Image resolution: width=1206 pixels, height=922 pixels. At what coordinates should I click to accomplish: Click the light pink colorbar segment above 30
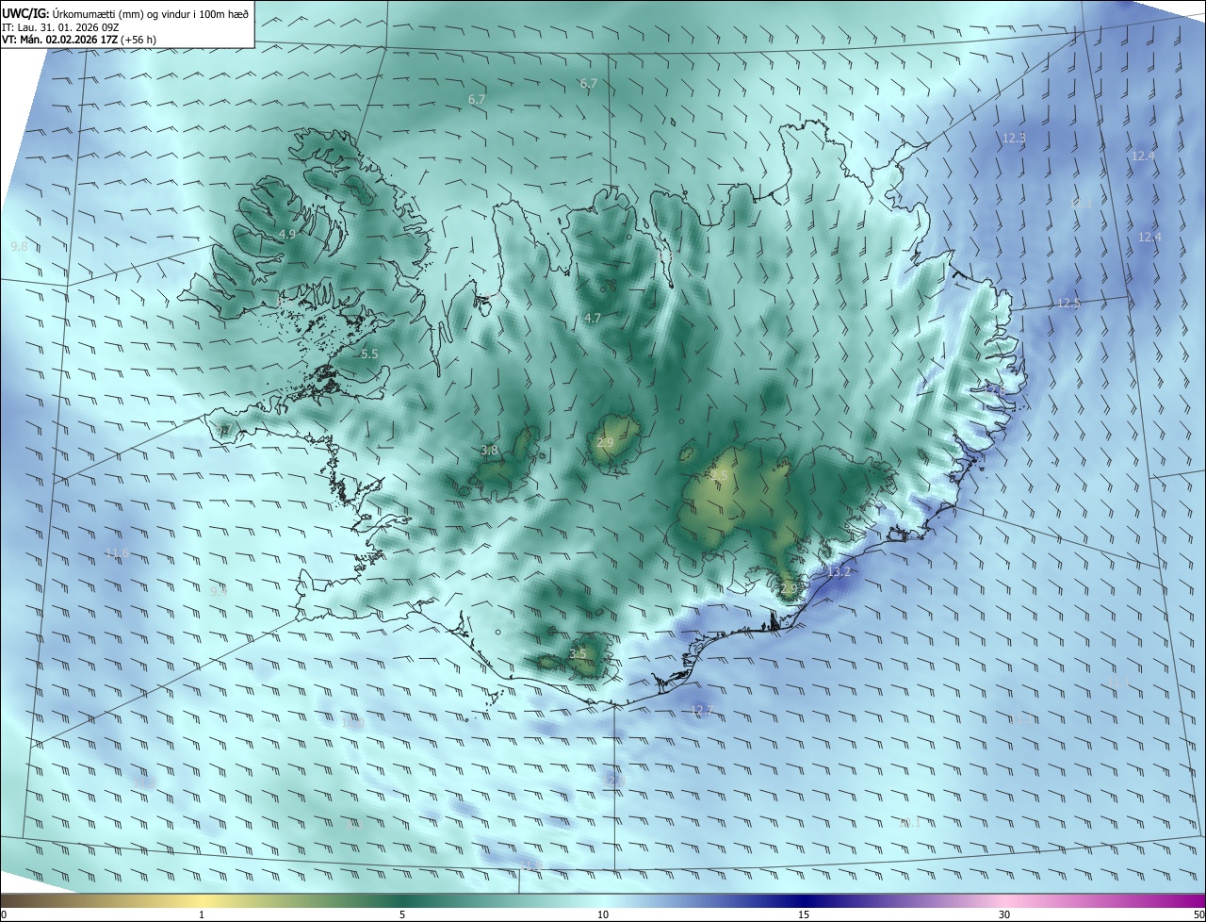[x=1004, y=901]
